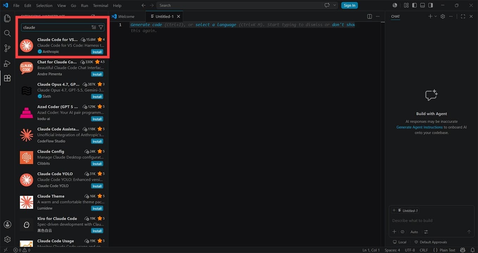Click the Chat for Claude Code logo
Viewport: 478px width, 253px height.
[x=26, y=68]
